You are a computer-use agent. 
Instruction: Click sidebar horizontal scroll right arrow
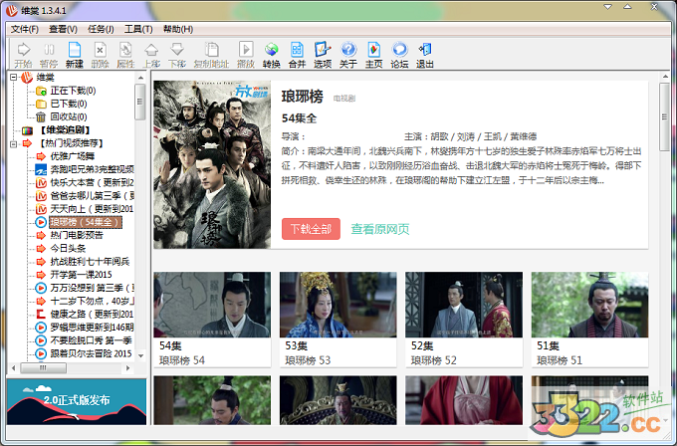pos(127,368)
